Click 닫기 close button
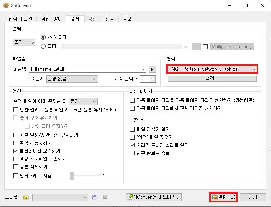The width and height of the screenshot is (271, 207). (x=253, y=197)
